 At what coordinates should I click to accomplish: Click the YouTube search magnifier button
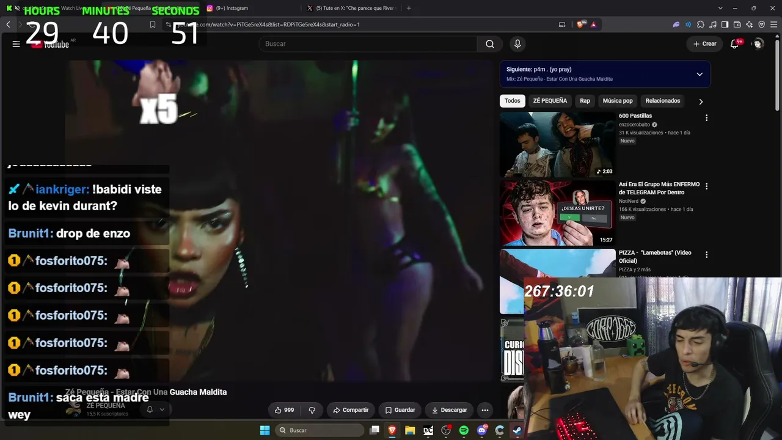[x=490, y=44]
